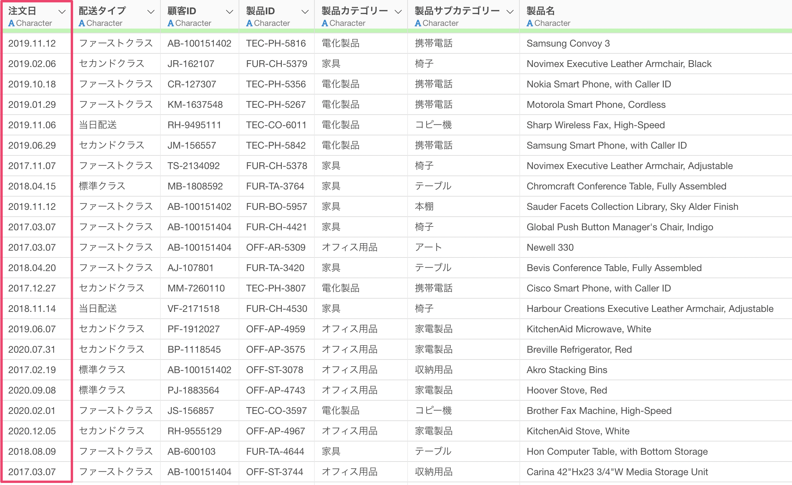Viewport: 792px width, 485px height.
Task: Open the 注文日 column dropdown menu
Action: click(62, 12)
